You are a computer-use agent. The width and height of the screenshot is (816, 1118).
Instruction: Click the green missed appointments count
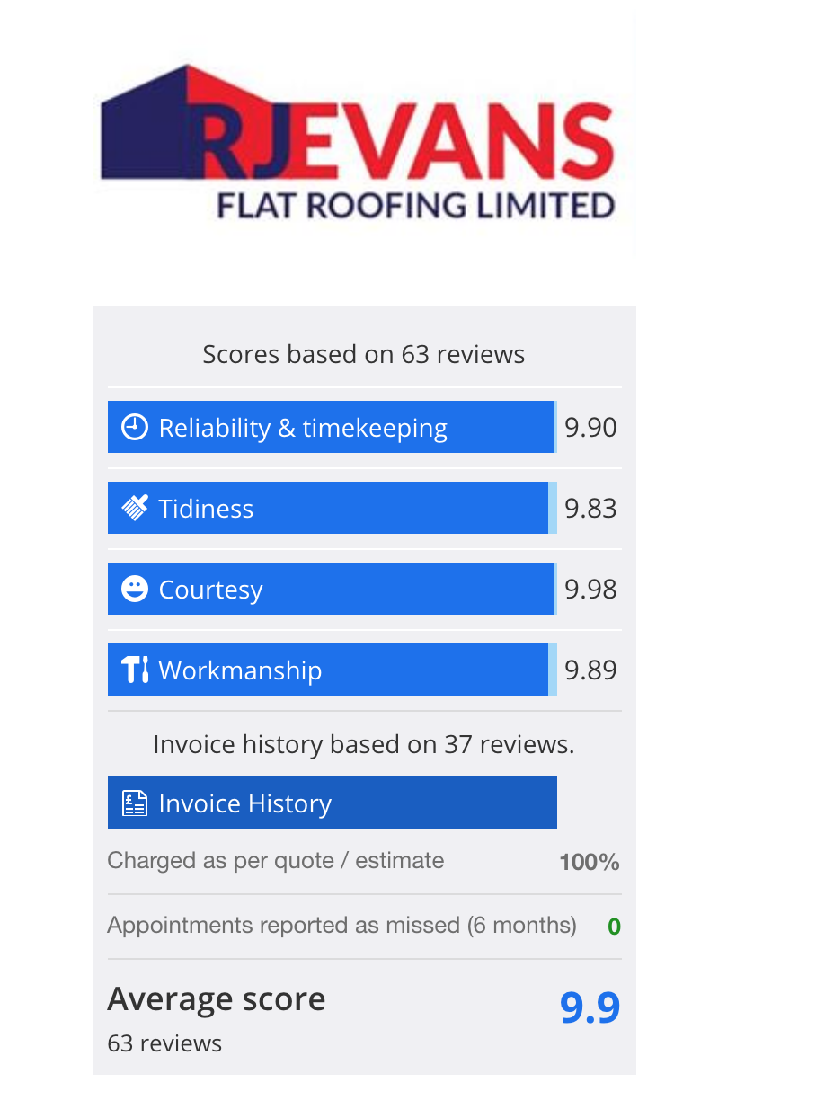click(614, 927)
